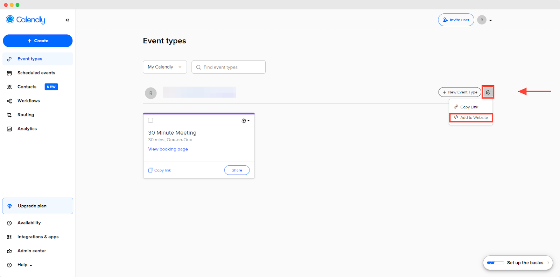
Task: Click the Event types page heading
Action: tap(164, 41)
